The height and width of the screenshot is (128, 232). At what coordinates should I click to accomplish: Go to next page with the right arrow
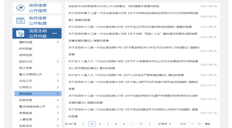150,124
